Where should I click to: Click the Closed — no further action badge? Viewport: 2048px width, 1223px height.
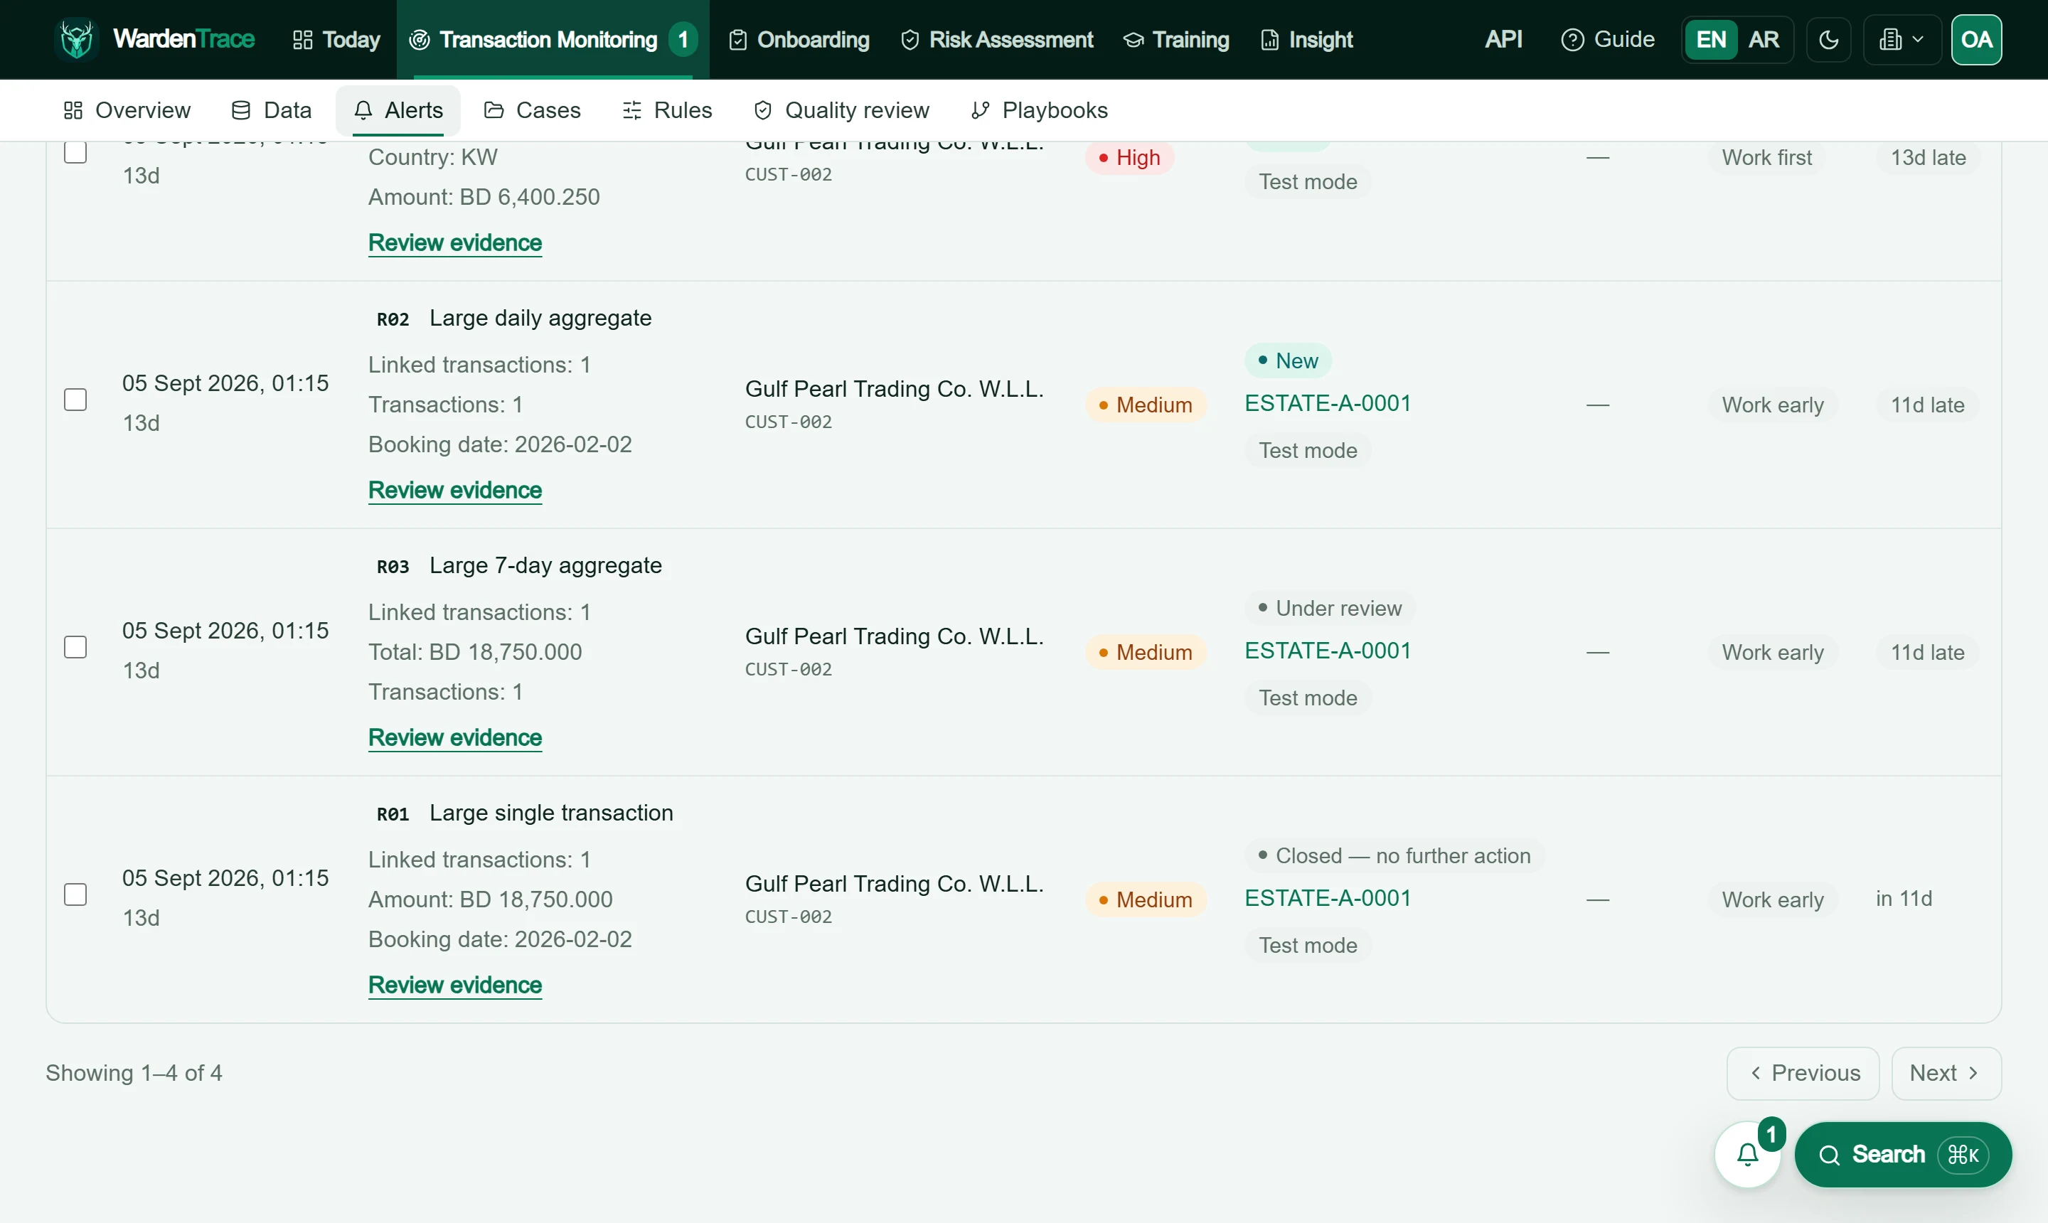(x=1394, y=855)
